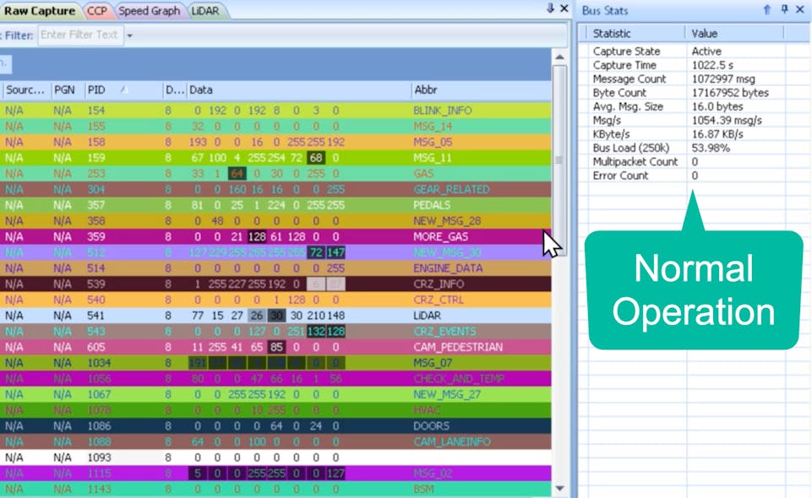Switch to the CCP tab
Image resolution: width=812 pixels, height=498 pixels.
click(x=97, y=10)
